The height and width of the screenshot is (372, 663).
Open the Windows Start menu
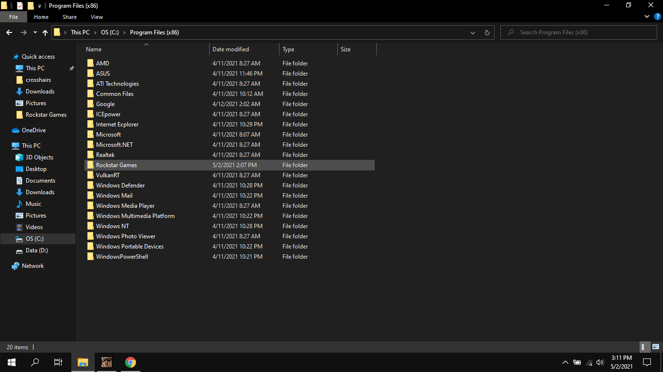[x=12, y=362]
